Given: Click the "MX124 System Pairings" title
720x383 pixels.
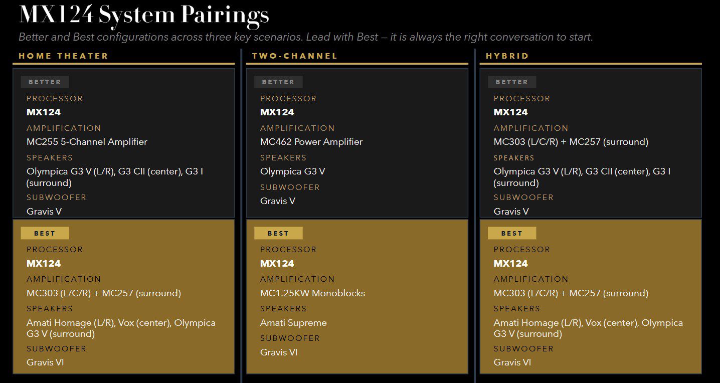Looking at the screenshot, I should [x=144, y=15].
